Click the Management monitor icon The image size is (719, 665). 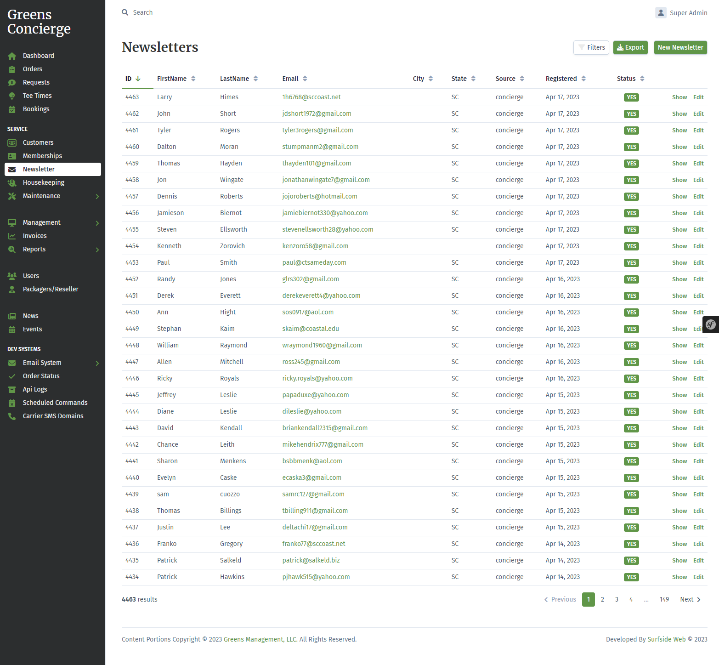coord(12,223)
